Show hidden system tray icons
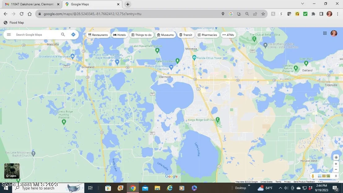 [280, 188]
